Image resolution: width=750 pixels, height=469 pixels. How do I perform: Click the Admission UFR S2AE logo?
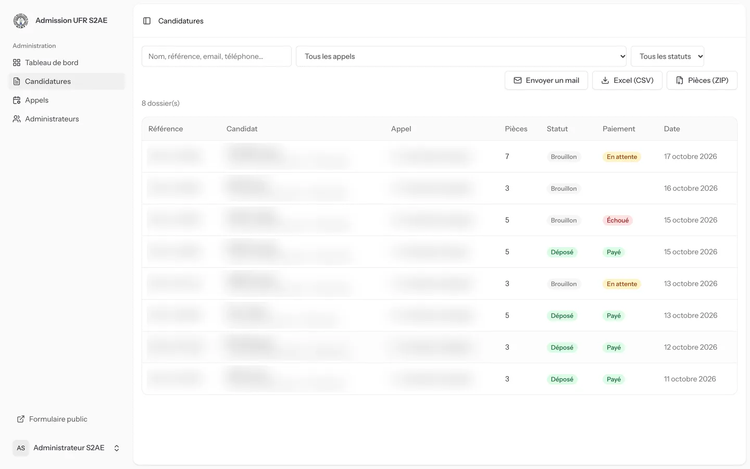point(21,21)
